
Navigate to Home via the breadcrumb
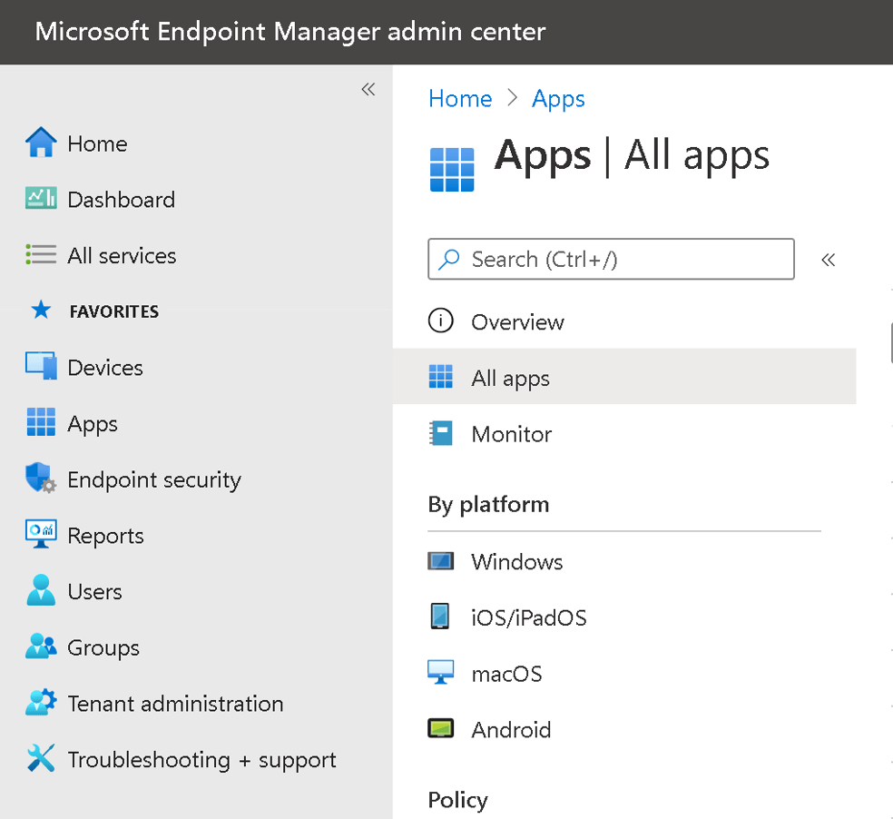pos(460,98)
